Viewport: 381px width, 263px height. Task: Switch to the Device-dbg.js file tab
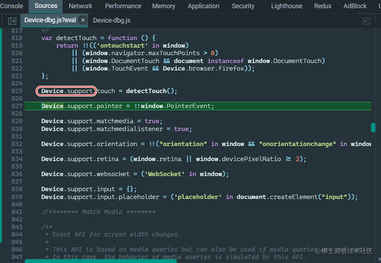(x=112, y=20)
